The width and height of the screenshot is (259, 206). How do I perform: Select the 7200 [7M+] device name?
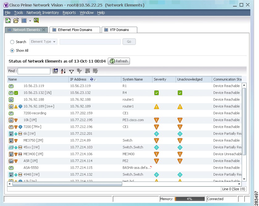(32, 127)
